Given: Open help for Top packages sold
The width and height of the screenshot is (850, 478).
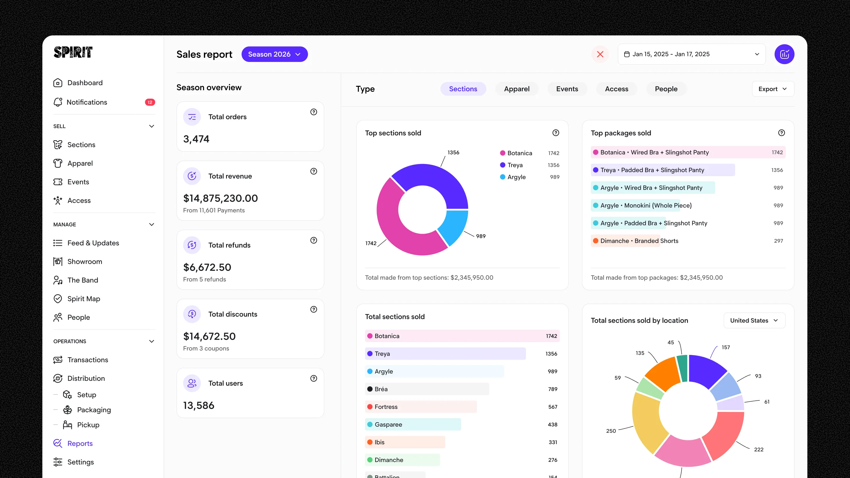Looking at the screenshot, I should (x=781, y=133).
